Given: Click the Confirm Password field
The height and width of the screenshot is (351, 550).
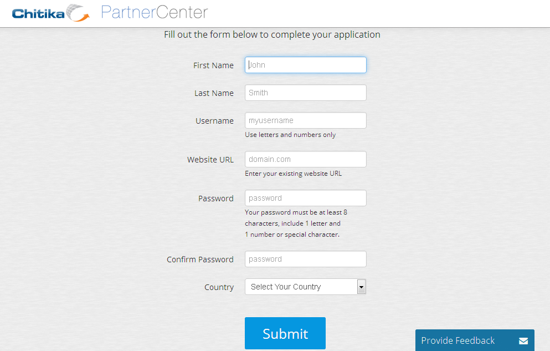Looking at the screenshot, I should pos(305,259).
